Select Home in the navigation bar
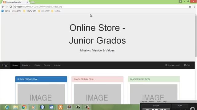 (x=15, y=65)
